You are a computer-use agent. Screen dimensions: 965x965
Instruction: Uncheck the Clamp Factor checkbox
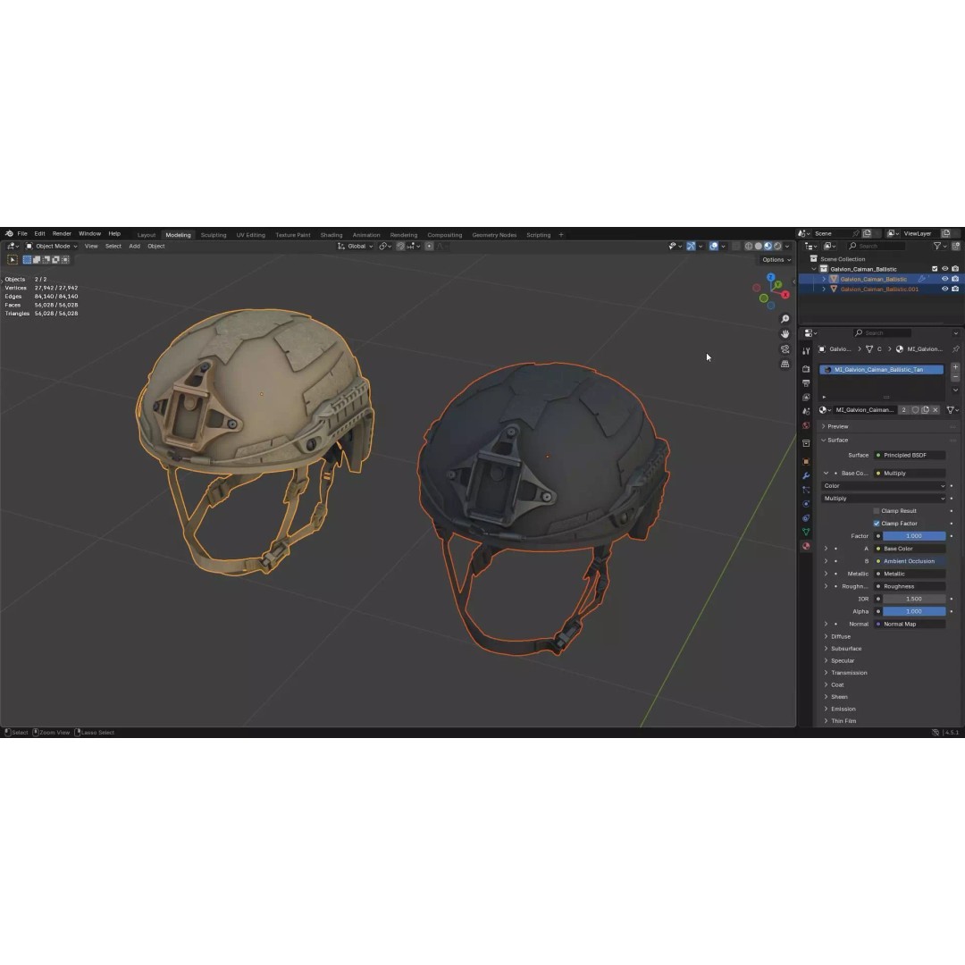(x=877, y=524)
